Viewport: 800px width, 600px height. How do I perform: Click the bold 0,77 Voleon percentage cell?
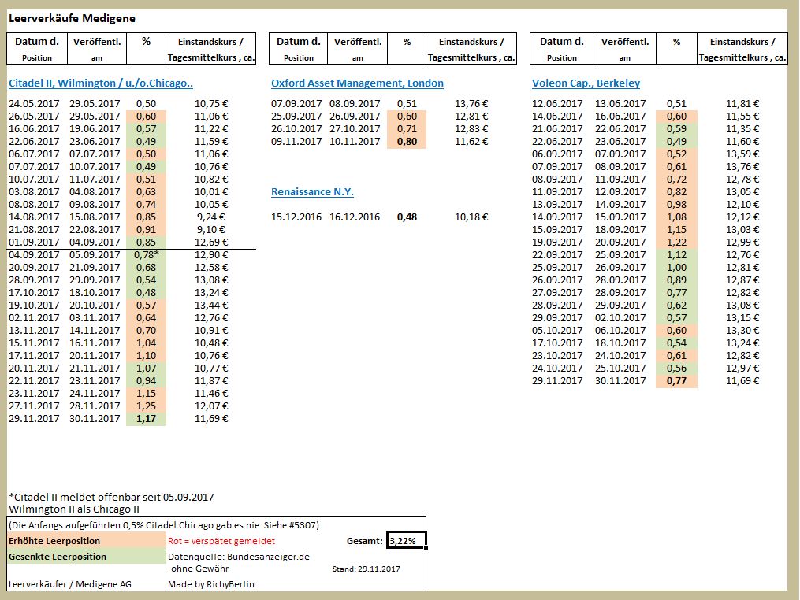point(676,380)
